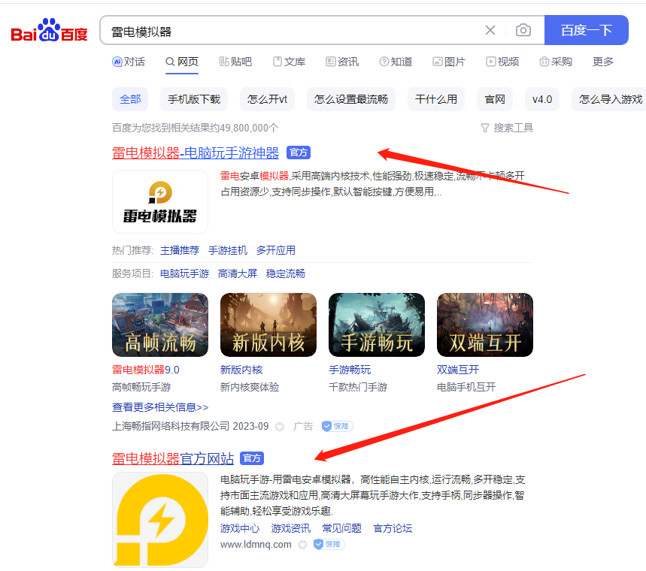Open the 游戏资讯 sitelink

point(291,528)
